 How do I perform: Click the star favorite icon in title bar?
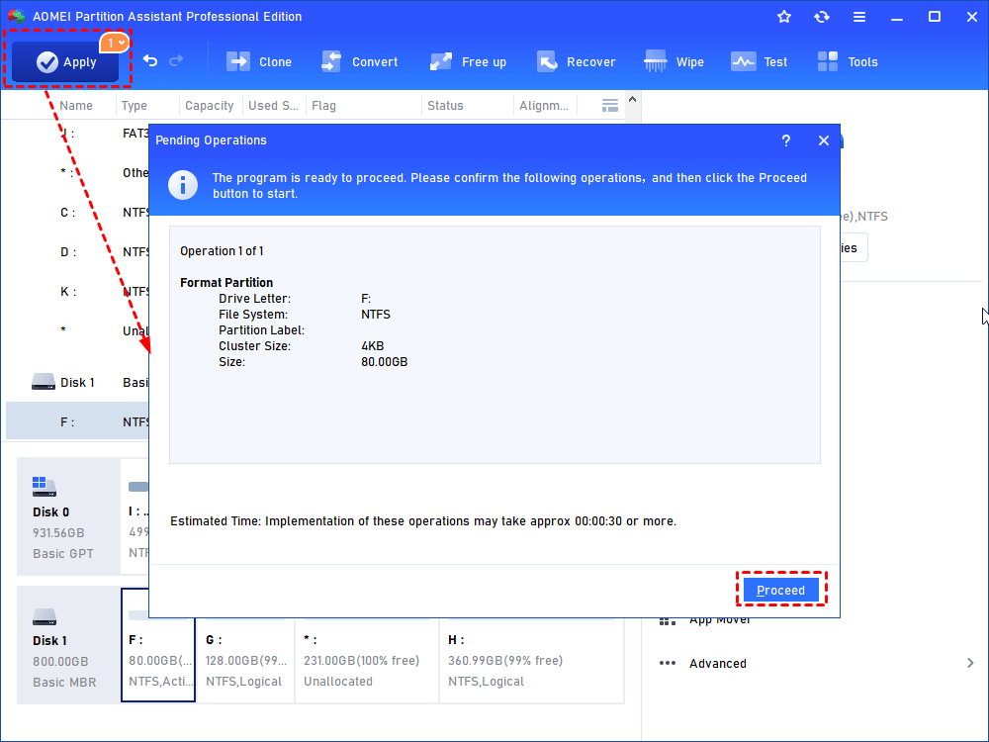click(x=784, y=17)
